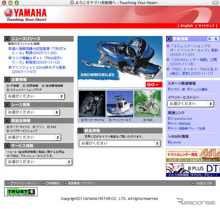Click arrow icon beside エリアサービスショップ

tap(8, 131)
